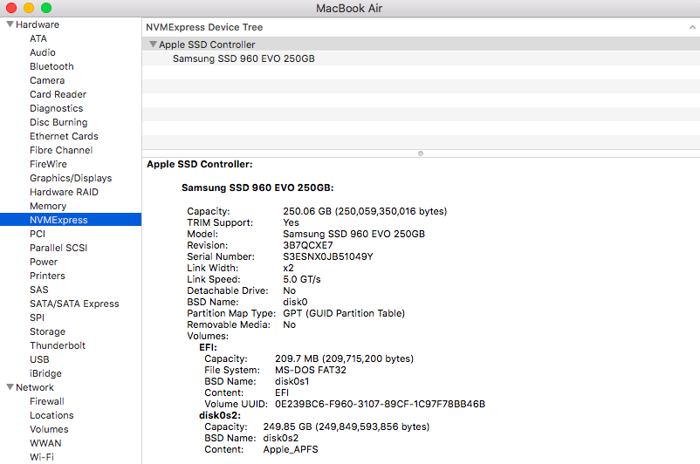700x464 pixels.
Task: Open Thunderbolt information
Action: tap(58, 345)
